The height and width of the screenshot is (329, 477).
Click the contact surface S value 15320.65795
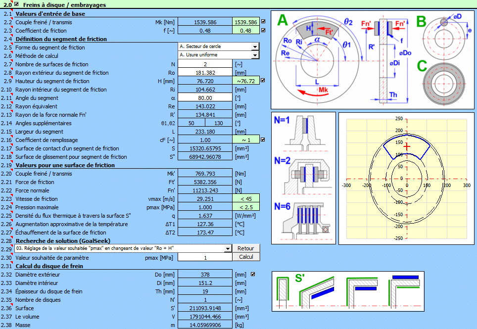coord(205,148)
